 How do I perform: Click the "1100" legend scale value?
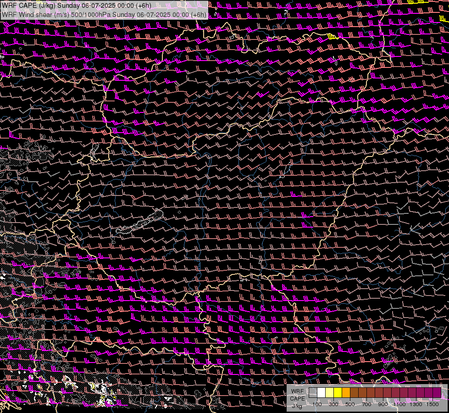point(399,404)
